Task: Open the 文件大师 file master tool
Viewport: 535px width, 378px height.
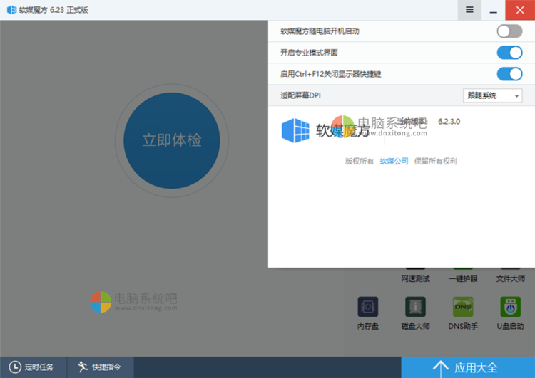Action: point(510,278)
